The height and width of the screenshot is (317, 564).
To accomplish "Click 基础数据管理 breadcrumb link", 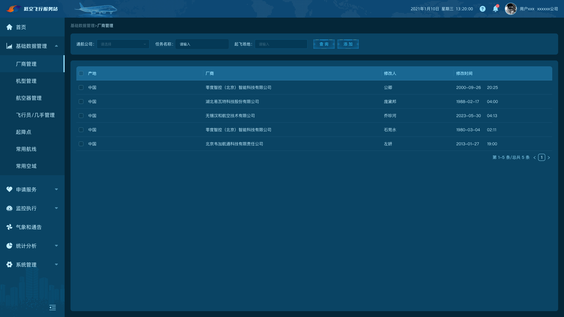I will pos(83,26).
